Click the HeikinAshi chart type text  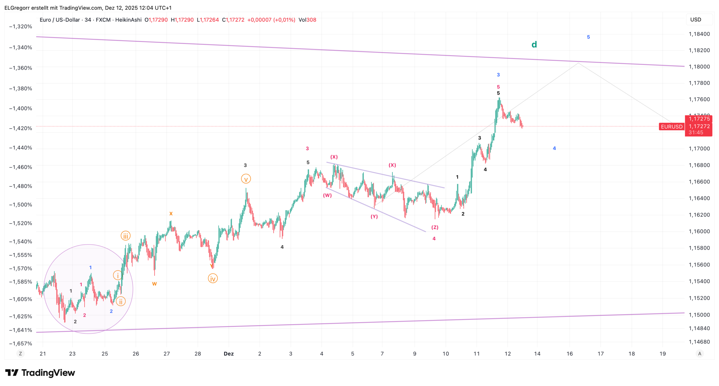[x=128, y=20]
